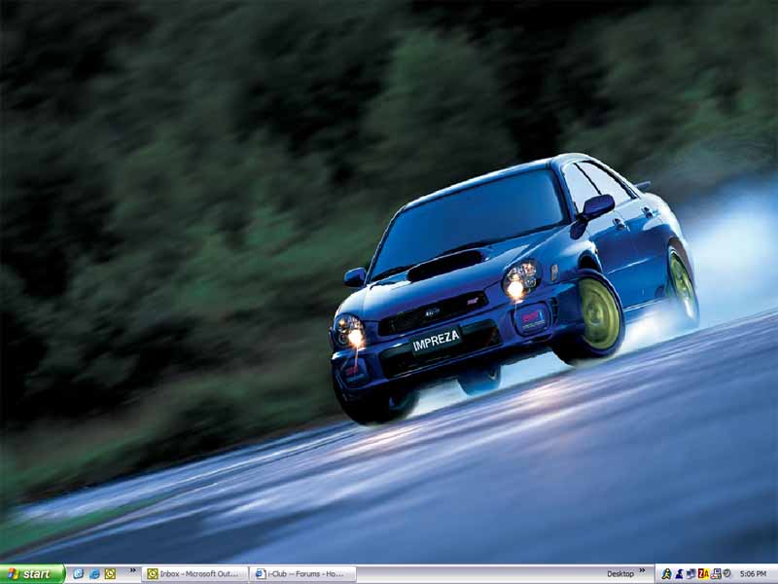Viewport: 778px width, 584px height.
Task: Click the Quick Launch icon beside Start button
Action: point(79,574)
